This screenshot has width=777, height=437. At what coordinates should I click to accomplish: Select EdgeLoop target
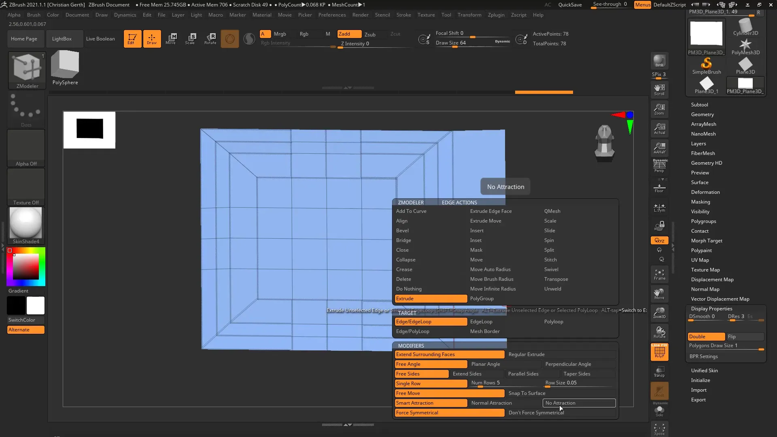[505, 322]
